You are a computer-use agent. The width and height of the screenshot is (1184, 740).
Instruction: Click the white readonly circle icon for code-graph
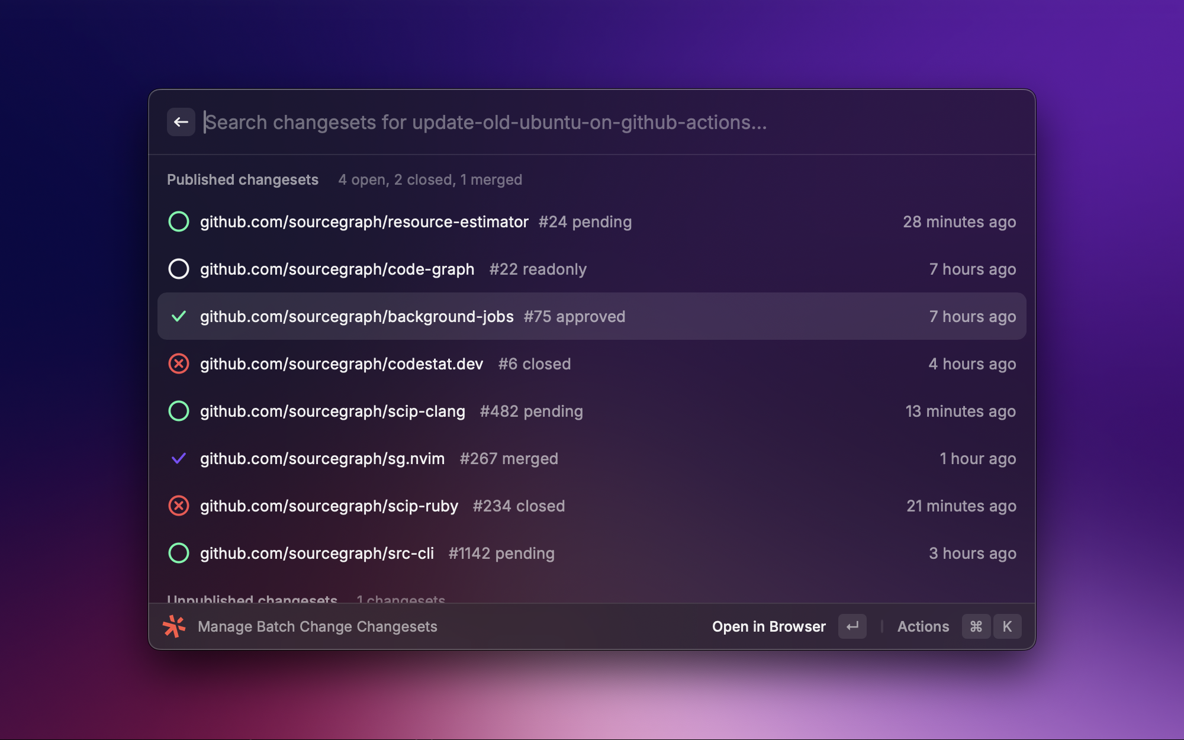(x=178, y=269)
